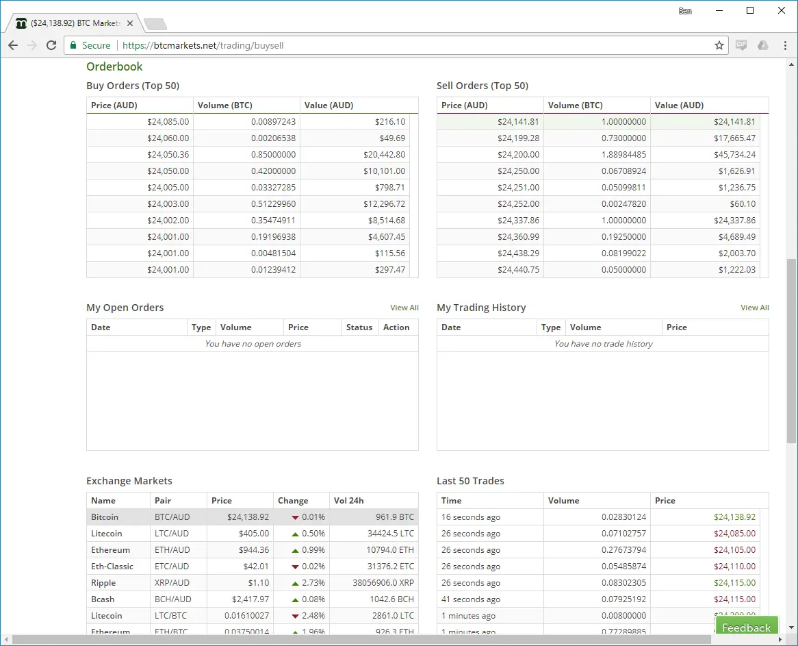Viewport: 798px width, 646px height.
Task: Select the Litecoin LTC/BTC market row
Action: [x=253, y=615]
